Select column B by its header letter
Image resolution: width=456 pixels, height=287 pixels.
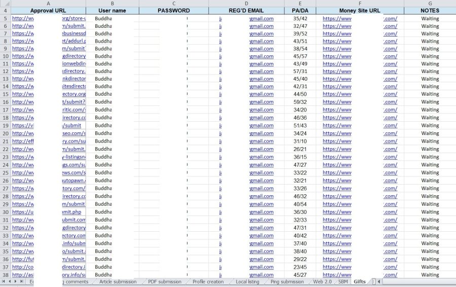tap(112, 4)
